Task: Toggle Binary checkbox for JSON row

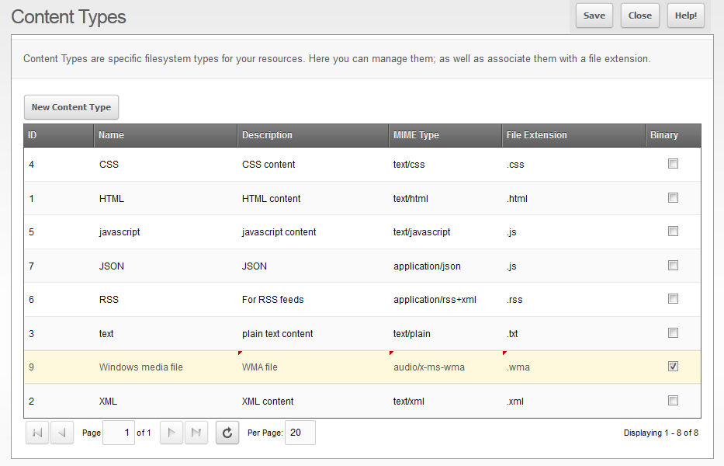Action: click(673, 266)
